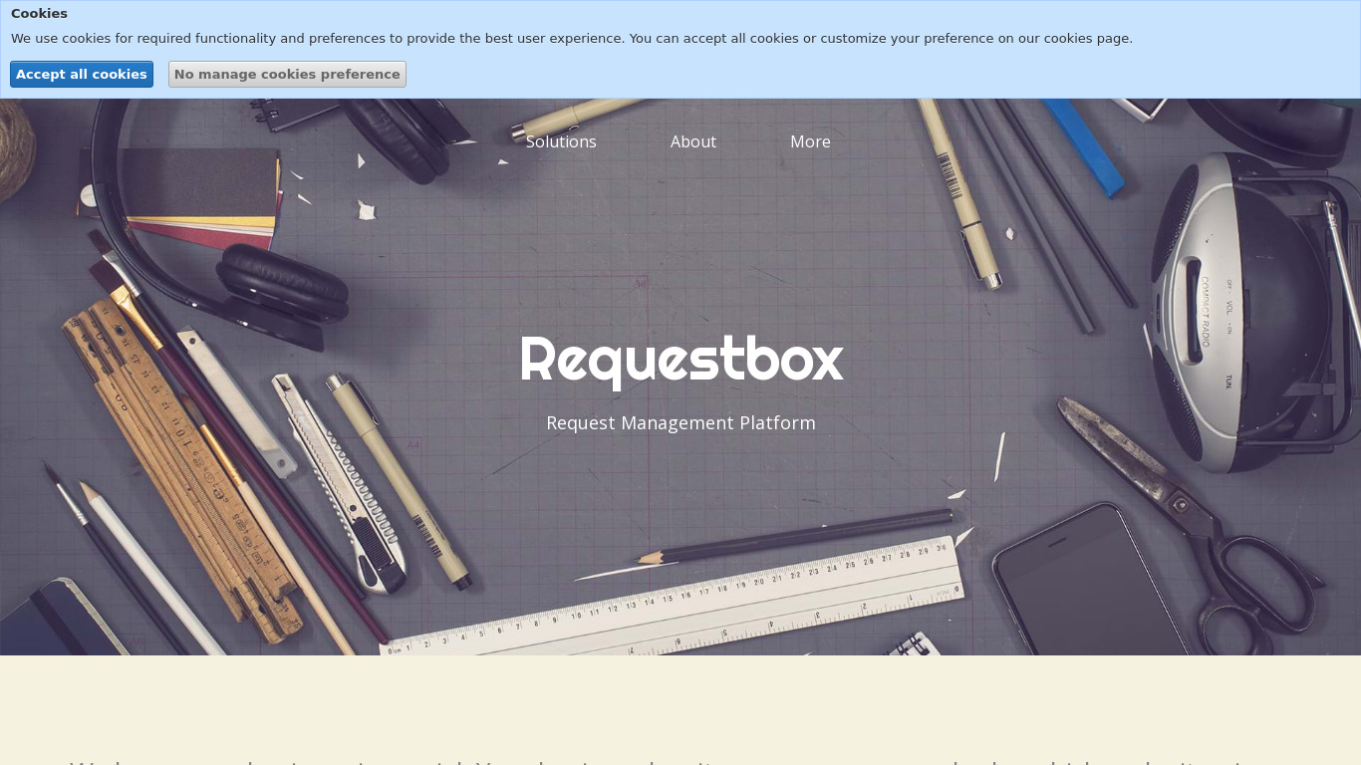Select the Cookies banner heading
This screenshot has height=765, width=1361.
coord(40,14)
